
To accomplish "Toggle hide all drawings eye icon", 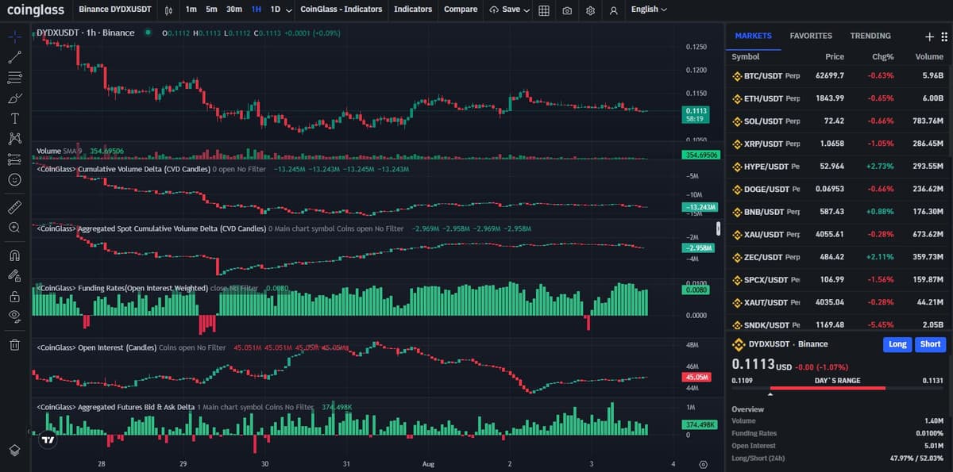I will coord(14,317).
